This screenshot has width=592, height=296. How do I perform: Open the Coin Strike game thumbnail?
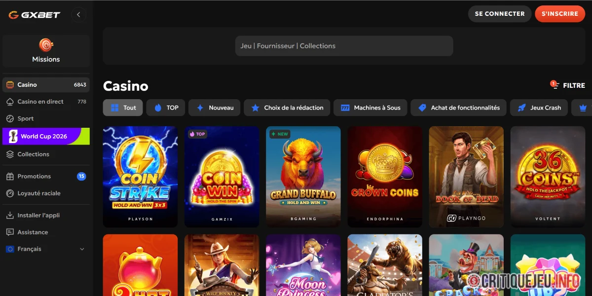click(140, 177)
